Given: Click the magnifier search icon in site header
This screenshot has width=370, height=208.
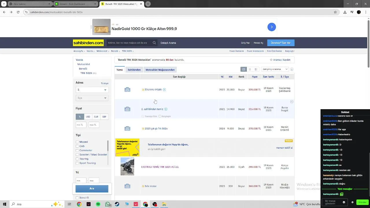Looking at the screenshot, I should point(154,43).
